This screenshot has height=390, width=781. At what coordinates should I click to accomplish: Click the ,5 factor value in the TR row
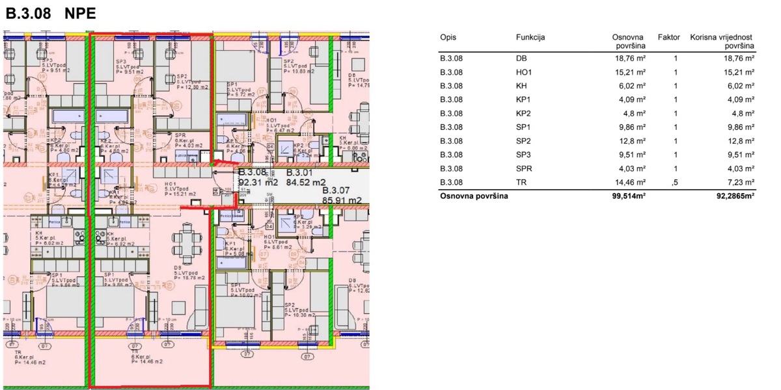[x=674, y=182]
